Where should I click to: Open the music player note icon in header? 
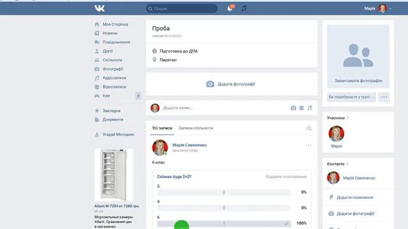(x=244, y=8)
